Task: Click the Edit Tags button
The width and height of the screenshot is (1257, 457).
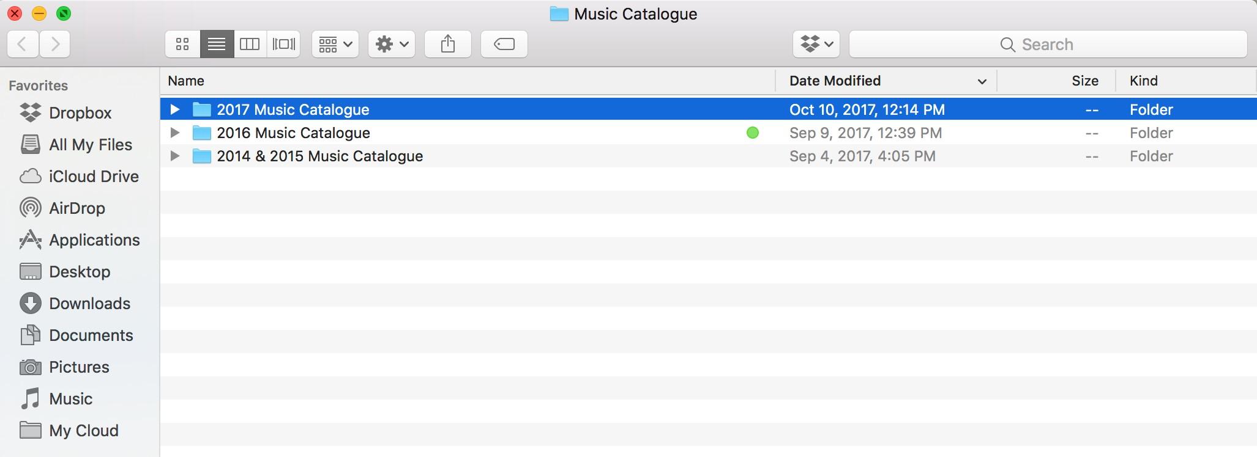Action: [504, 44]
